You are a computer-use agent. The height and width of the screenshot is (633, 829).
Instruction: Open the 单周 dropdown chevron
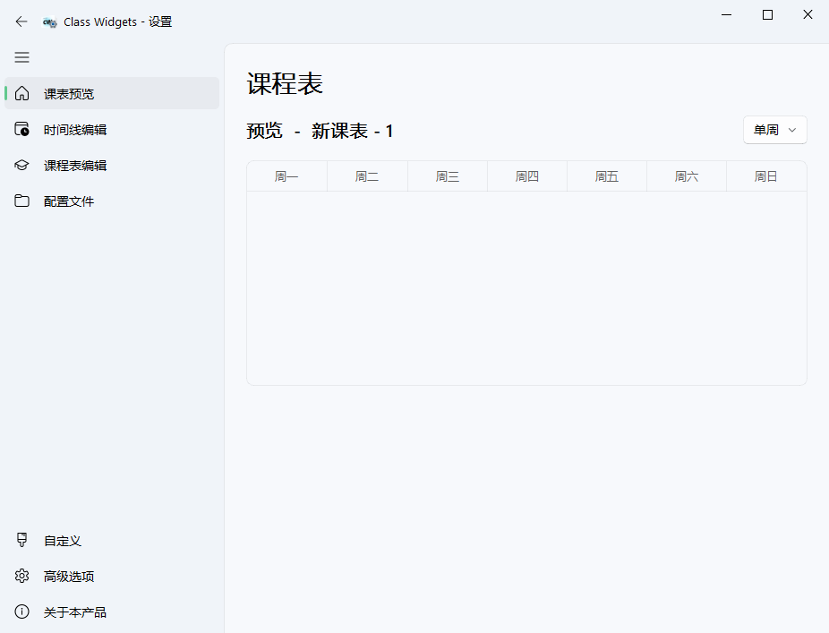click(x=792, y=130)
